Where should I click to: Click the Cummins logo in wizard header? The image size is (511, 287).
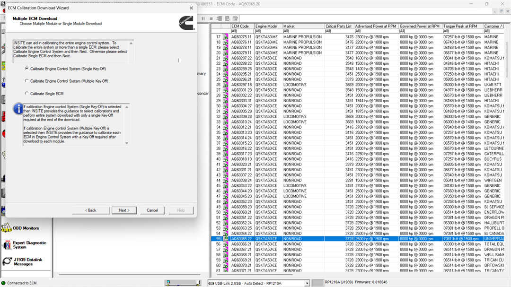tap(185, 23)
